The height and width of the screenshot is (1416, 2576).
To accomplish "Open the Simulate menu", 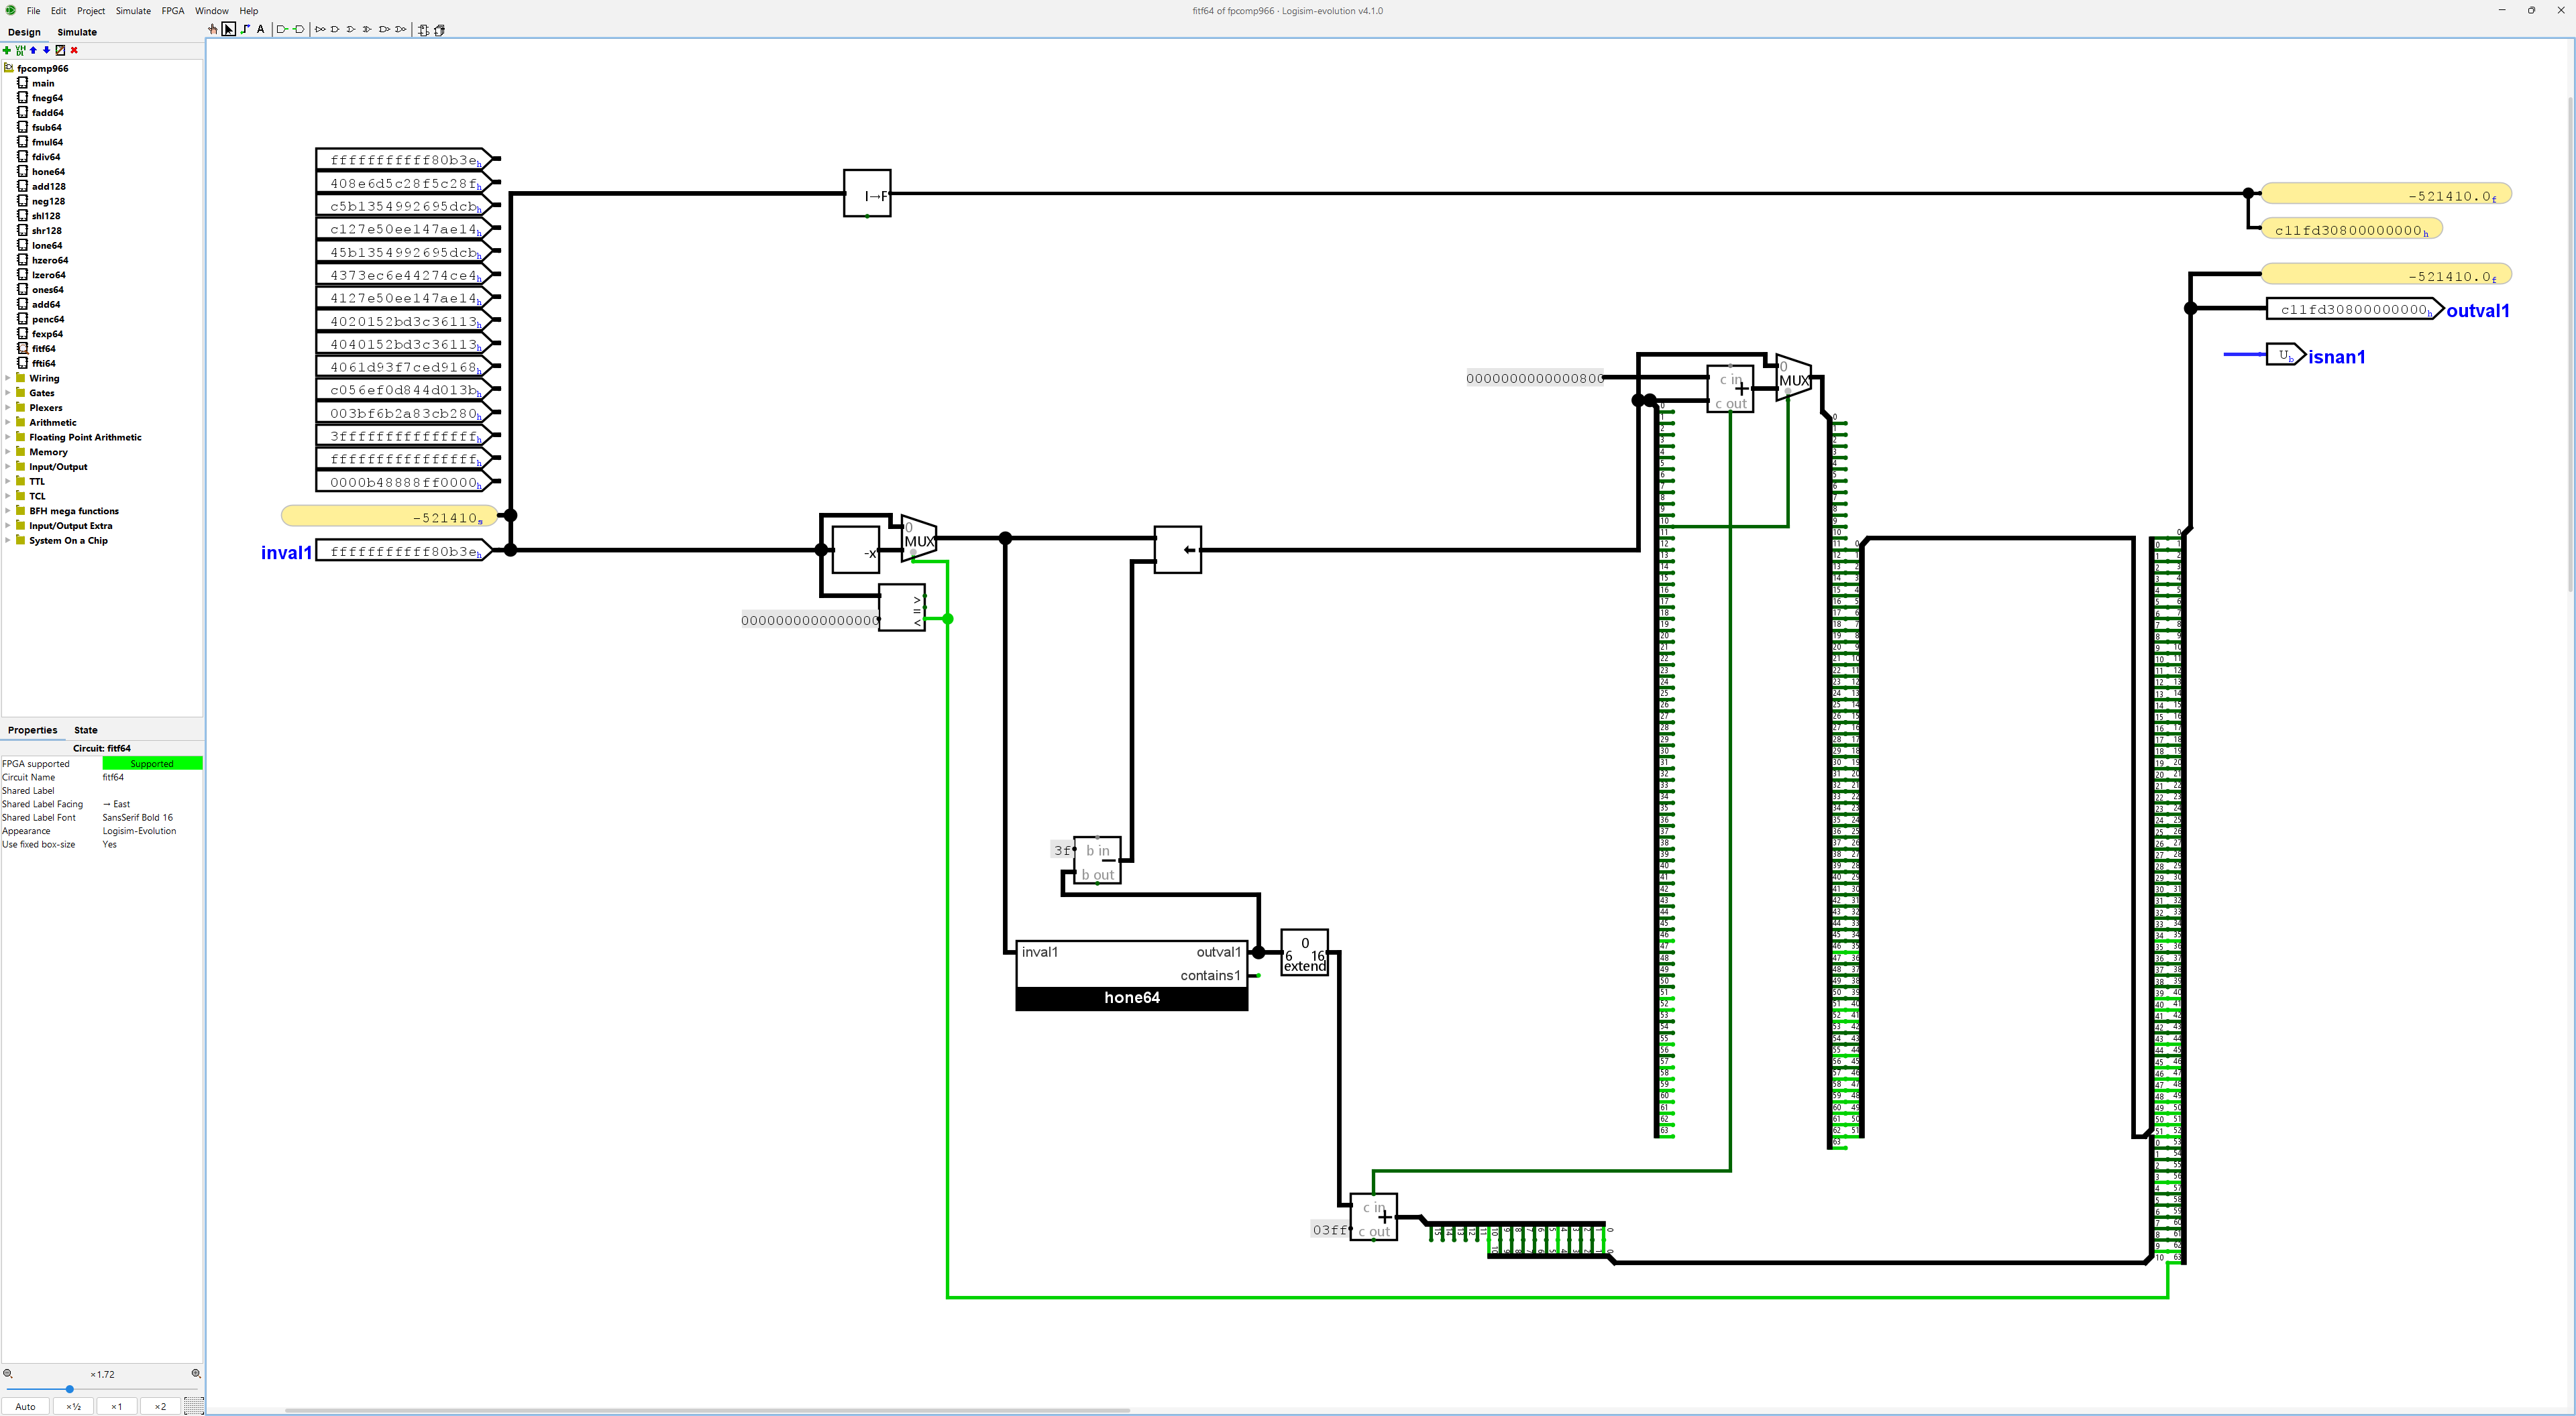I will point(133,11).
